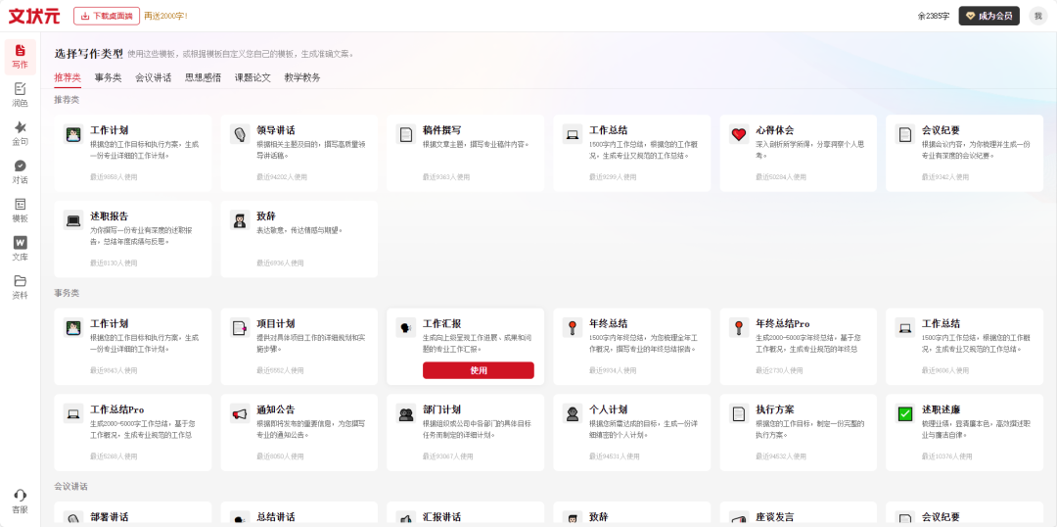This screenshot has height=527, width=1057.
Task: Open the 心得体会 card title
Action: click(x=774, y=130)
